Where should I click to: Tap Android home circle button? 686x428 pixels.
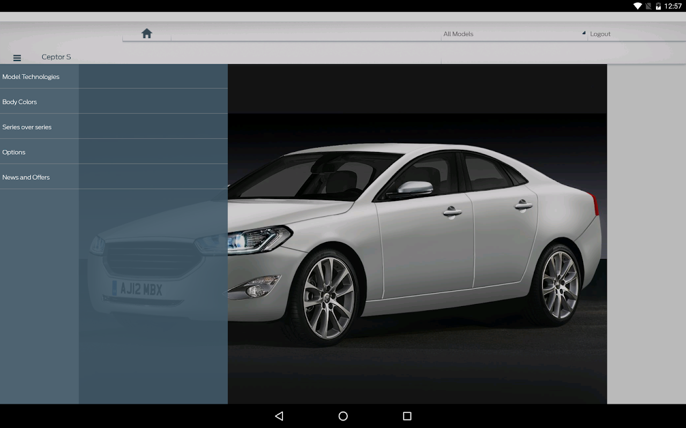click(343, 416)
